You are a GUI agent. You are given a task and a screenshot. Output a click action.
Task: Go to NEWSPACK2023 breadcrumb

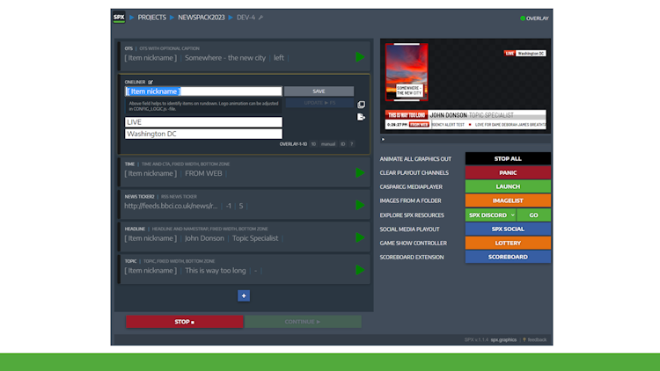pos(203,18)
